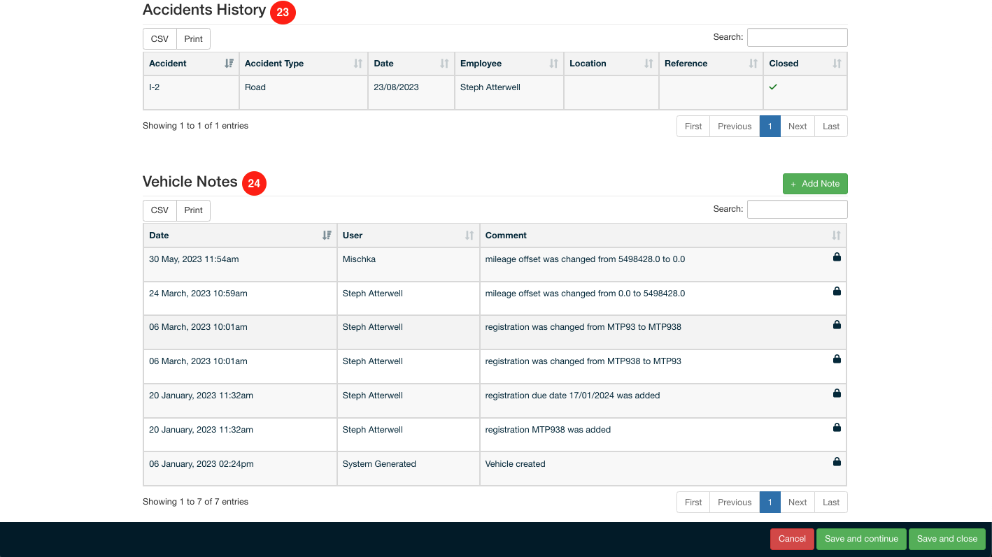Select page 1 in Accidents History pagination

[770, 126]
